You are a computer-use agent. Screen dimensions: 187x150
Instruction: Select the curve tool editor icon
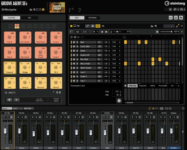click(x=87, y=26)
